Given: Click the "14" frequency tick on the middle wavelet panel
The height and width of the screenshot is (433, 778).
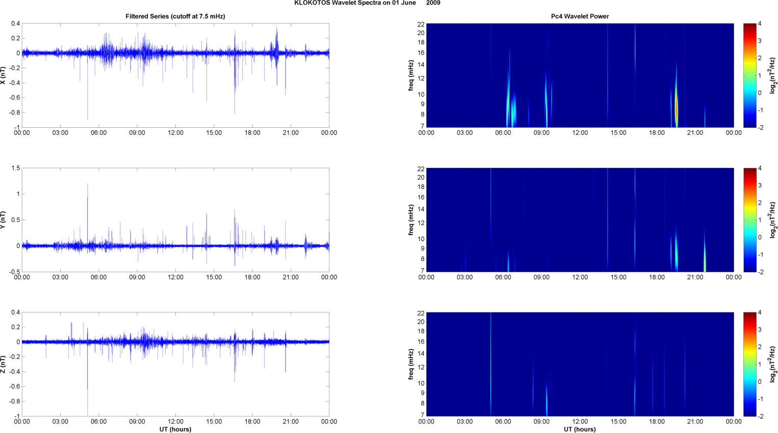Looking at the screenshot, I should tap(421, 209).
